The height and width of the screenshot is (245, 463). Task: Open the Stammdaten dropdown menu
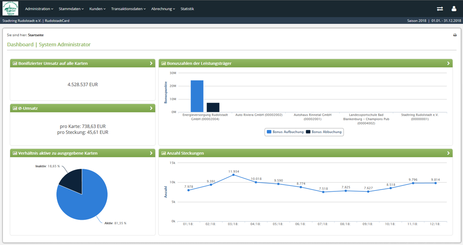point(71,9)
